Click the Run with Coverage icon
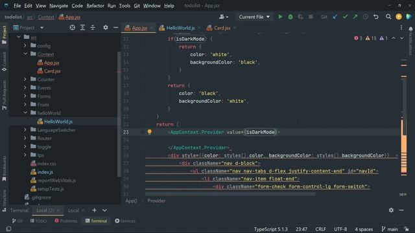 coord(300,17)
